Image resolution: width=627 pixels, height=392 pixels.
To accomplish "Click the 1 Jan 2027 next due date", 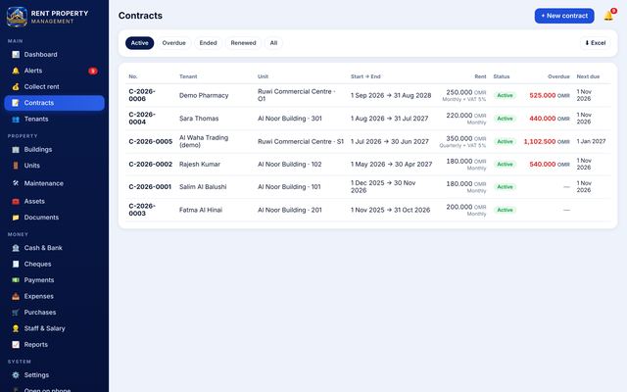I will (591, 141).
